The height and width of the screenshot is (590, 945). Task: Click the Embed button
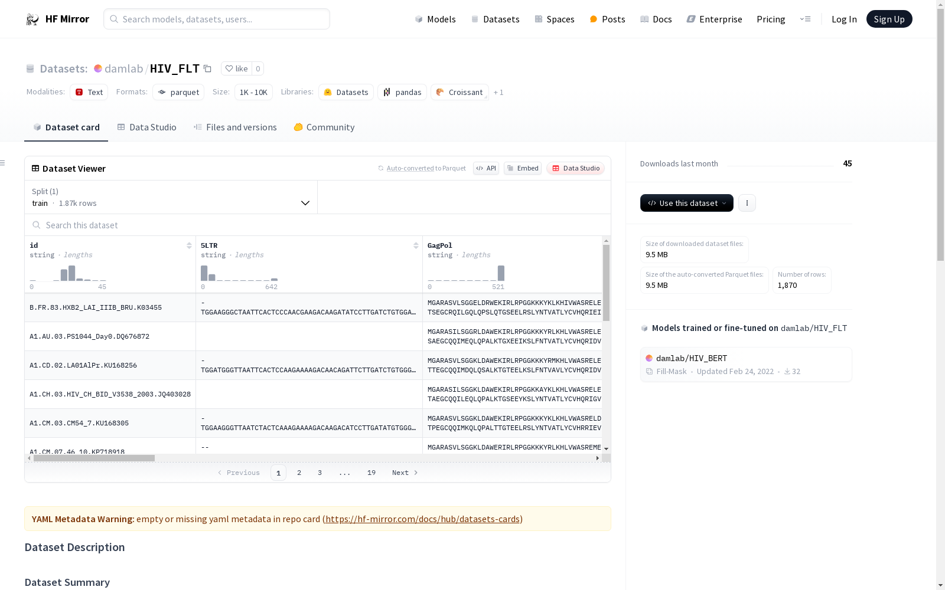(523, 168)
